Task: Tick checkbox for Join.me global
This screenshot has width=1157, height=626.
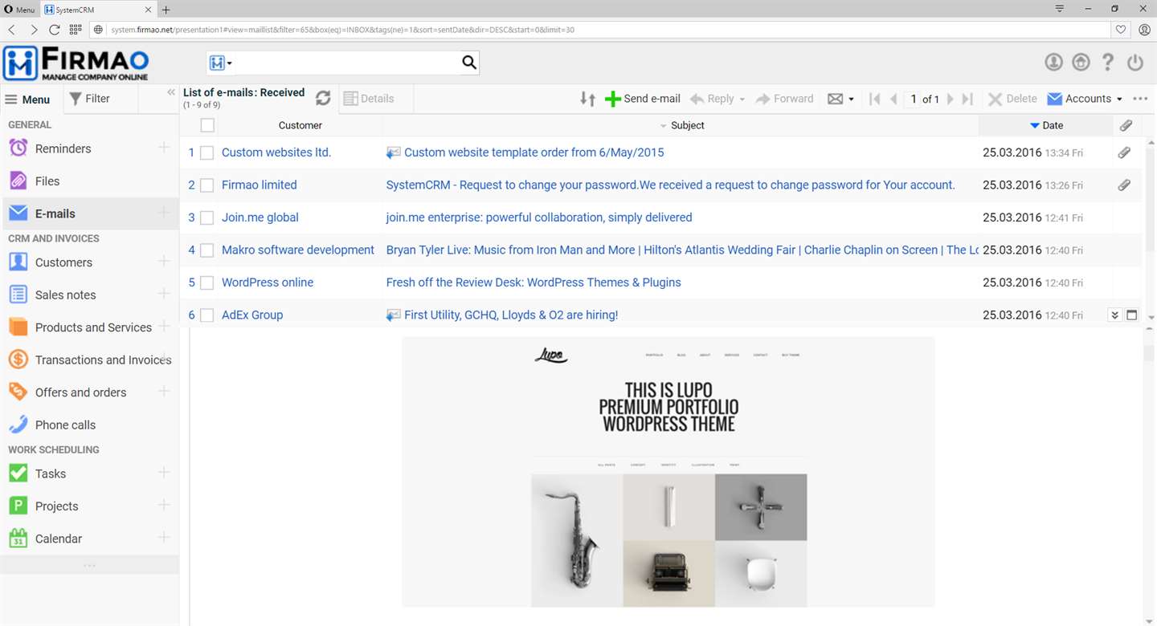Action: (206, 217)
